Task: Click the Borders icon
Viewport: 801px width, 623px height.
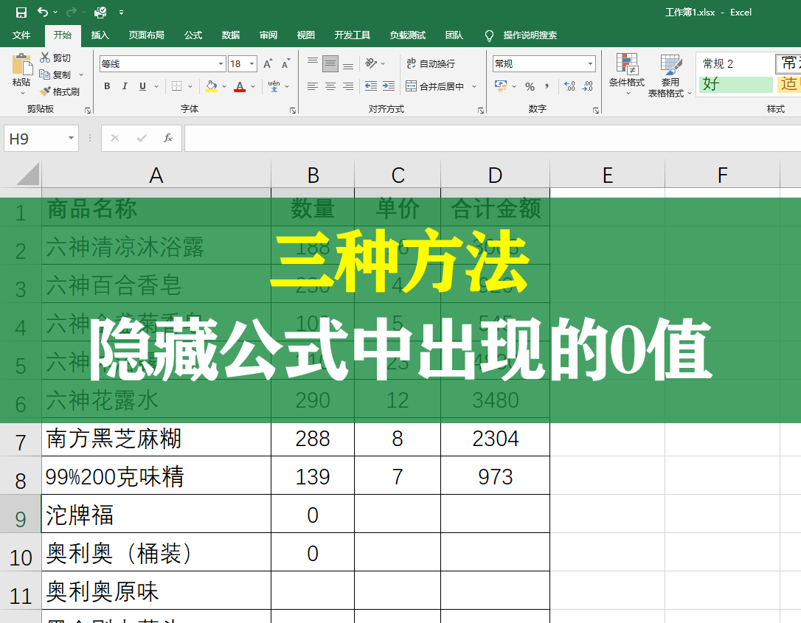Action: click(177, 86)
